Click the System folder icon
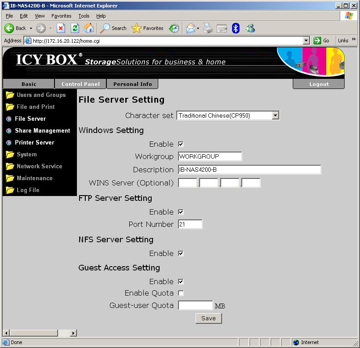360x348 pixels. coord(10,155)
